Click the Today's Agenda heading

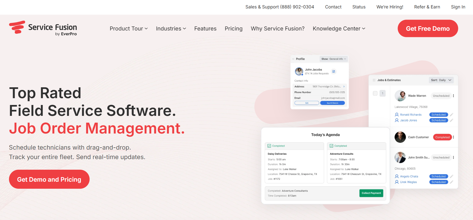tap(325, 135)
